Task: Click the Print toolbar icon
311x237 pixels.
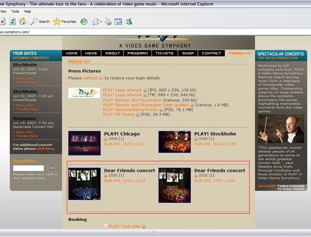Action: tap(108, 21)
